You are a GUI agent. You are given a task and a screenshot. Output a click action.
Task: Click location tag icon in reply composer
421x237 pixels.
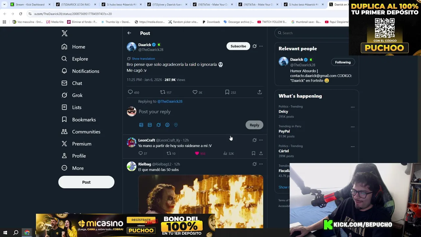tap(176, 125)
